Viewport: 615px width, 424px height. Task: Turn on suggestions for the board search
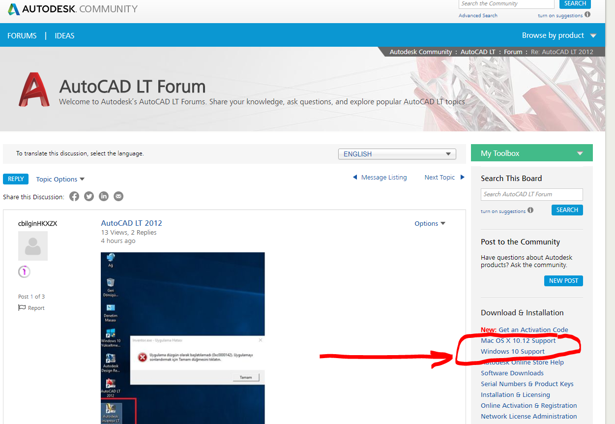503,212
